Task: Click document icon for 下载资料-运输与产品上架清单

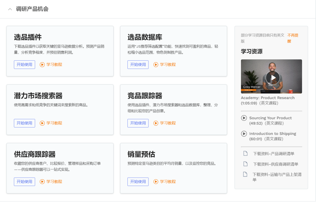Action: [245, 174]
